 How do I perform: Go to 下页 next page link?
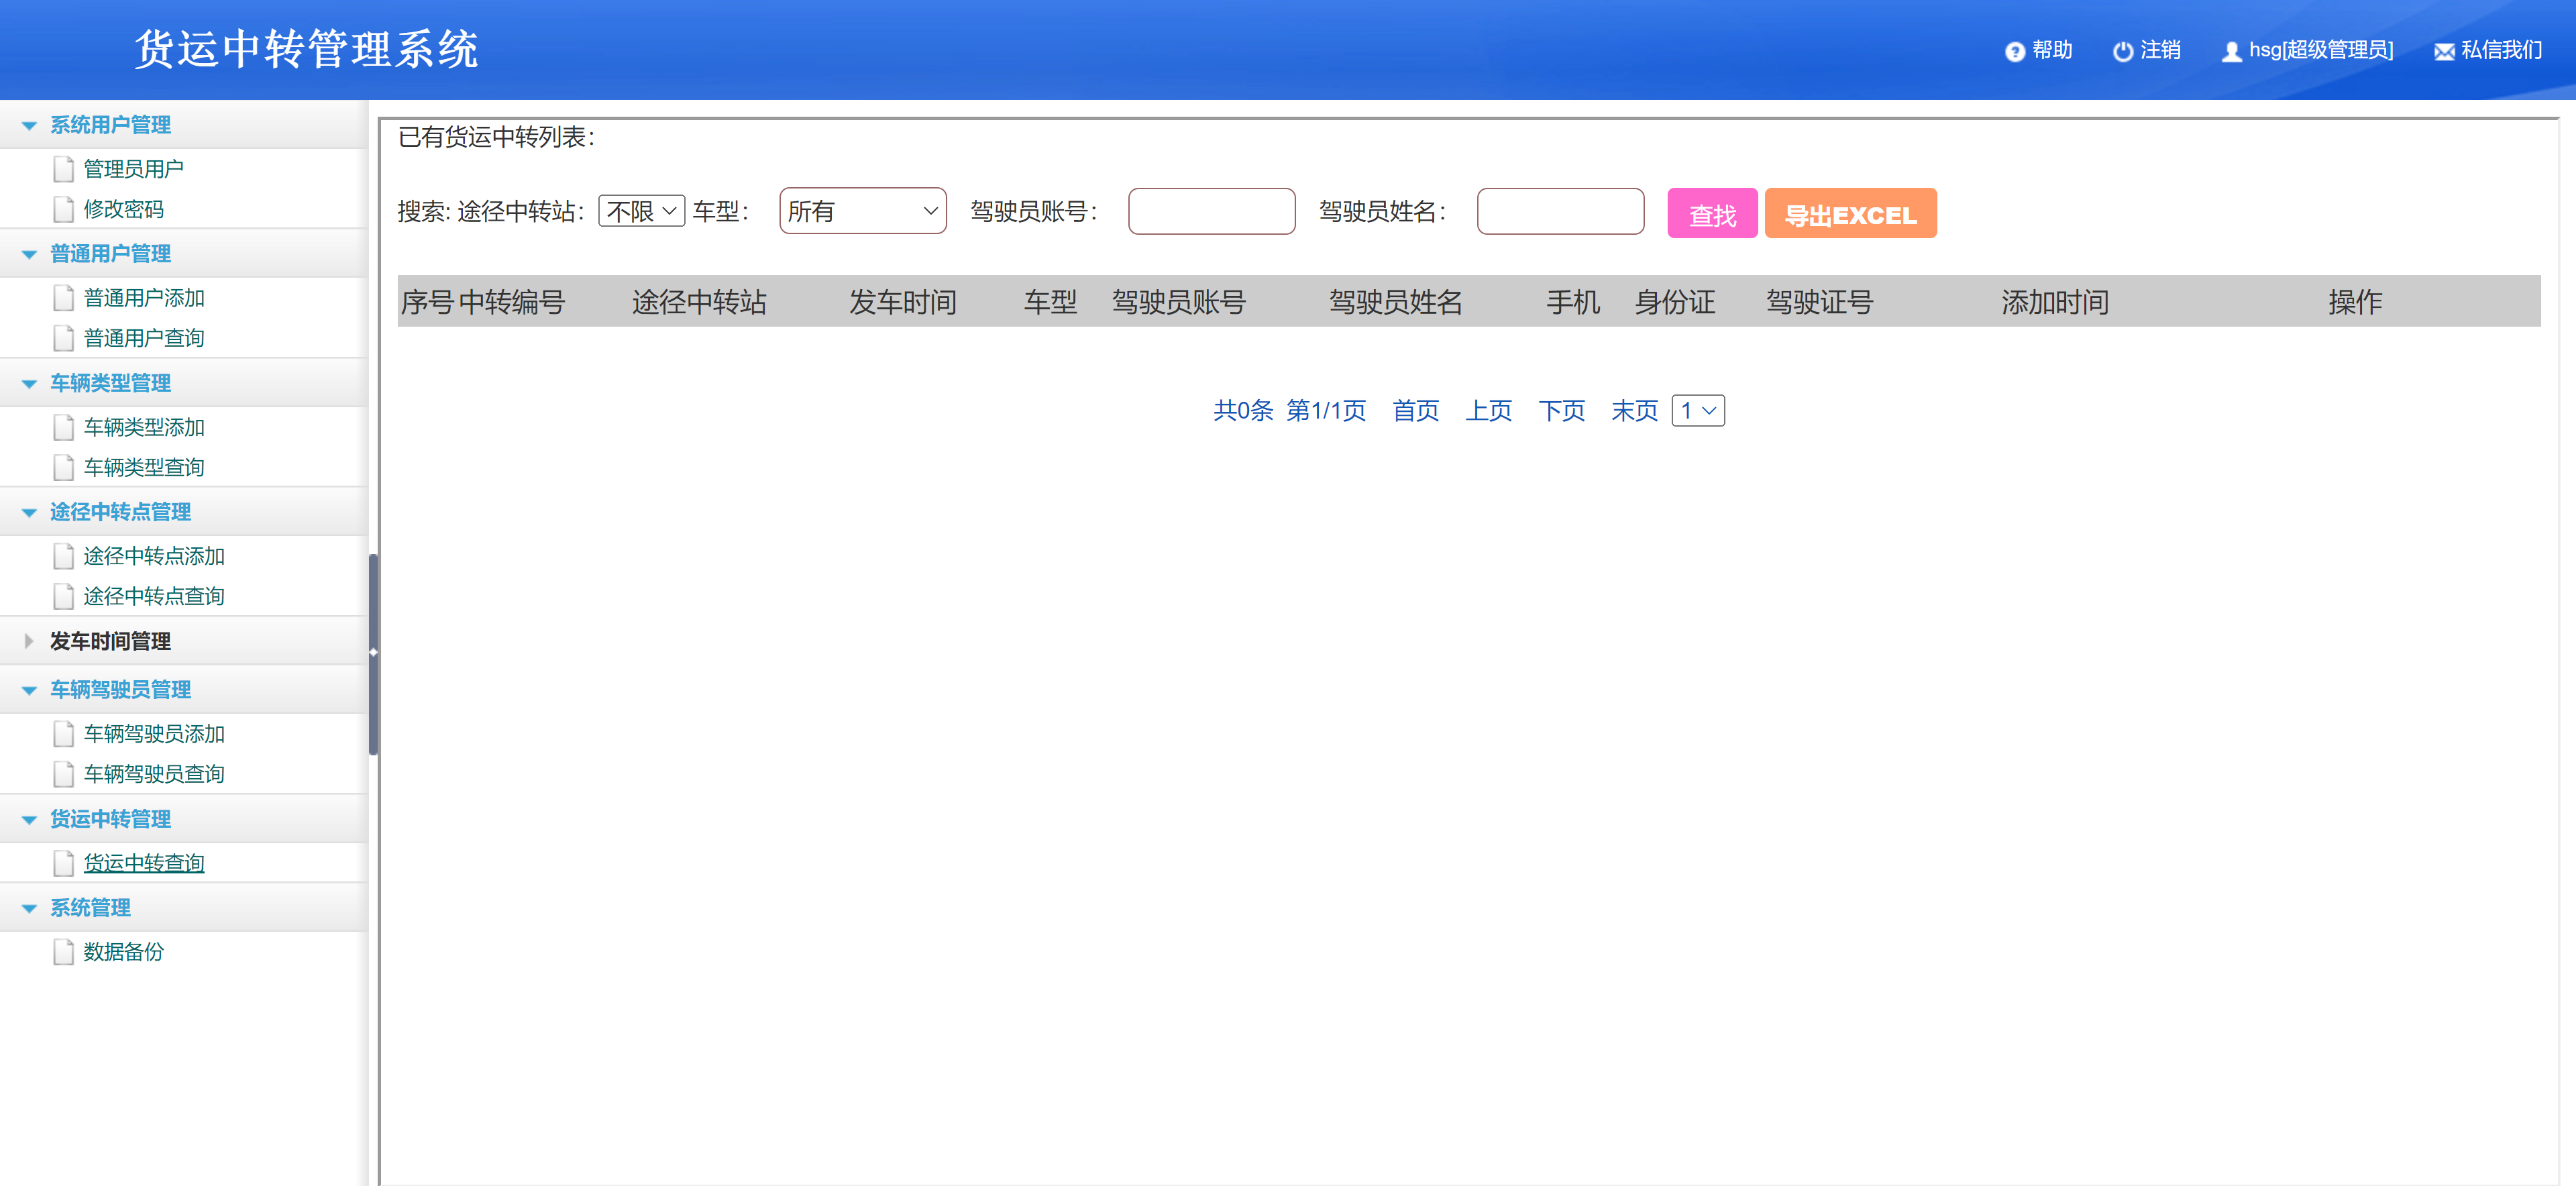(x=1561, y=411)
